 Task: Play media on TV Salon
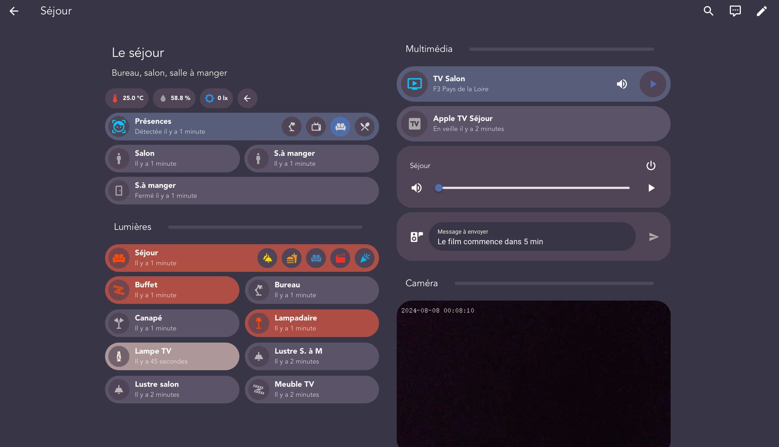coord(653,84)
